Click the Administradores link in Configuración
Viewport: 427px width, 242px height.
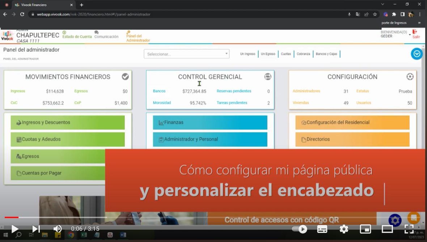coord(306,91)
